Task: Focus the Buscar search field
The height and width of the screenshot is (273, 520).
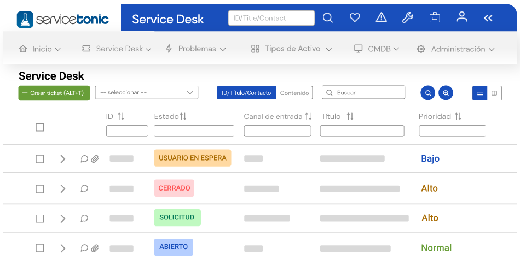Action: point(363,92)
